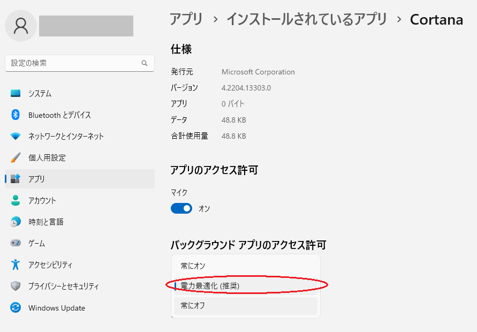Focus the 設定の検索 search field
This screenshot has height=332, width=477.
(x=80, y=63)
